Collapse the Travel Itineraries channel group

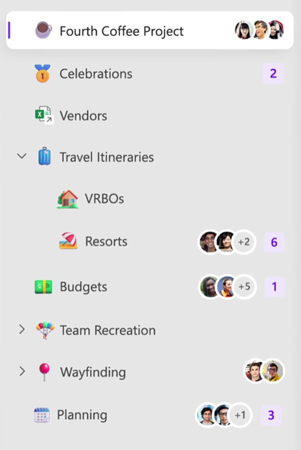[x=21, y=157]
